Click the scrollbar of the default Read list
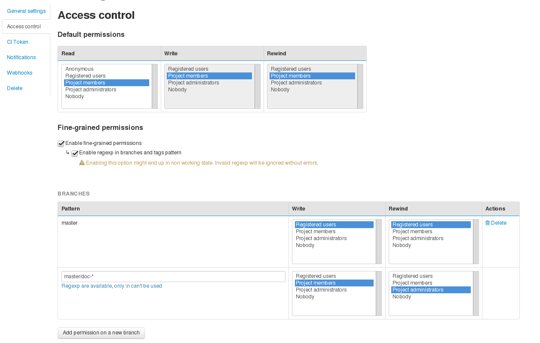The height and width of the screenshot is (343, 540). pyautogui.click(x=154, y=86)
